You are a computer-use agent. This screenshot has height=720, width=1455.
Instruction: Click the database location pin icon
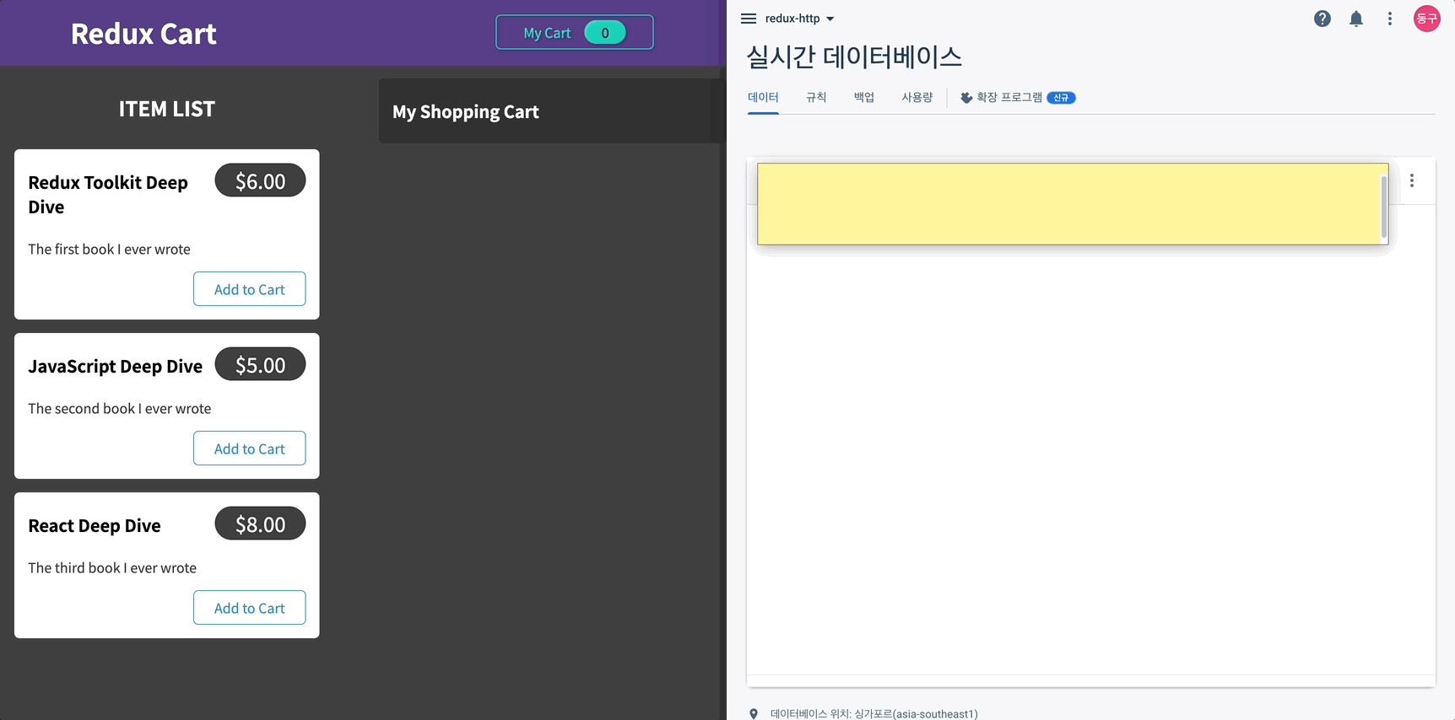754,713
